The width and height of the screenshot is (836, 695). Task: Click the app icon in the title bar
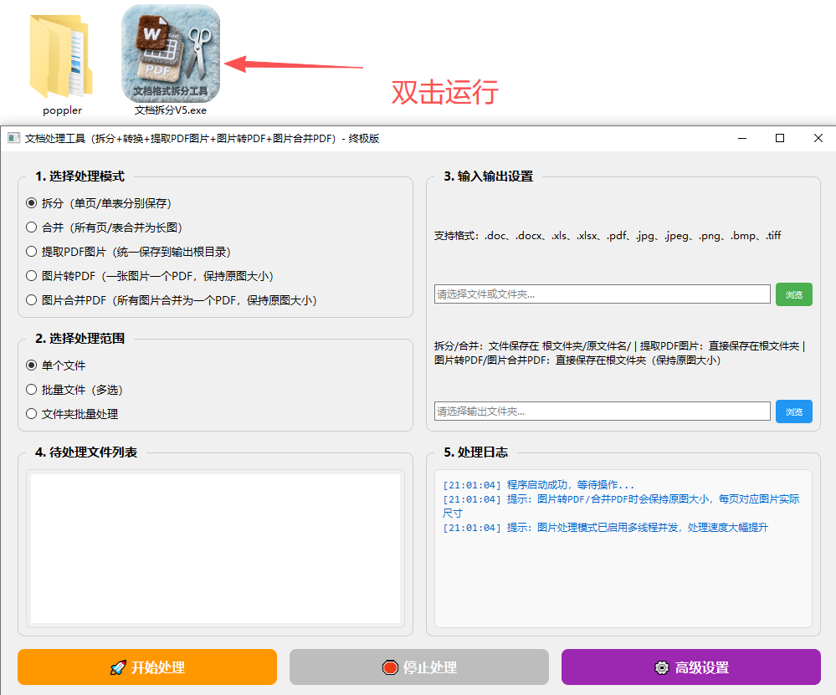coord(13,138)
